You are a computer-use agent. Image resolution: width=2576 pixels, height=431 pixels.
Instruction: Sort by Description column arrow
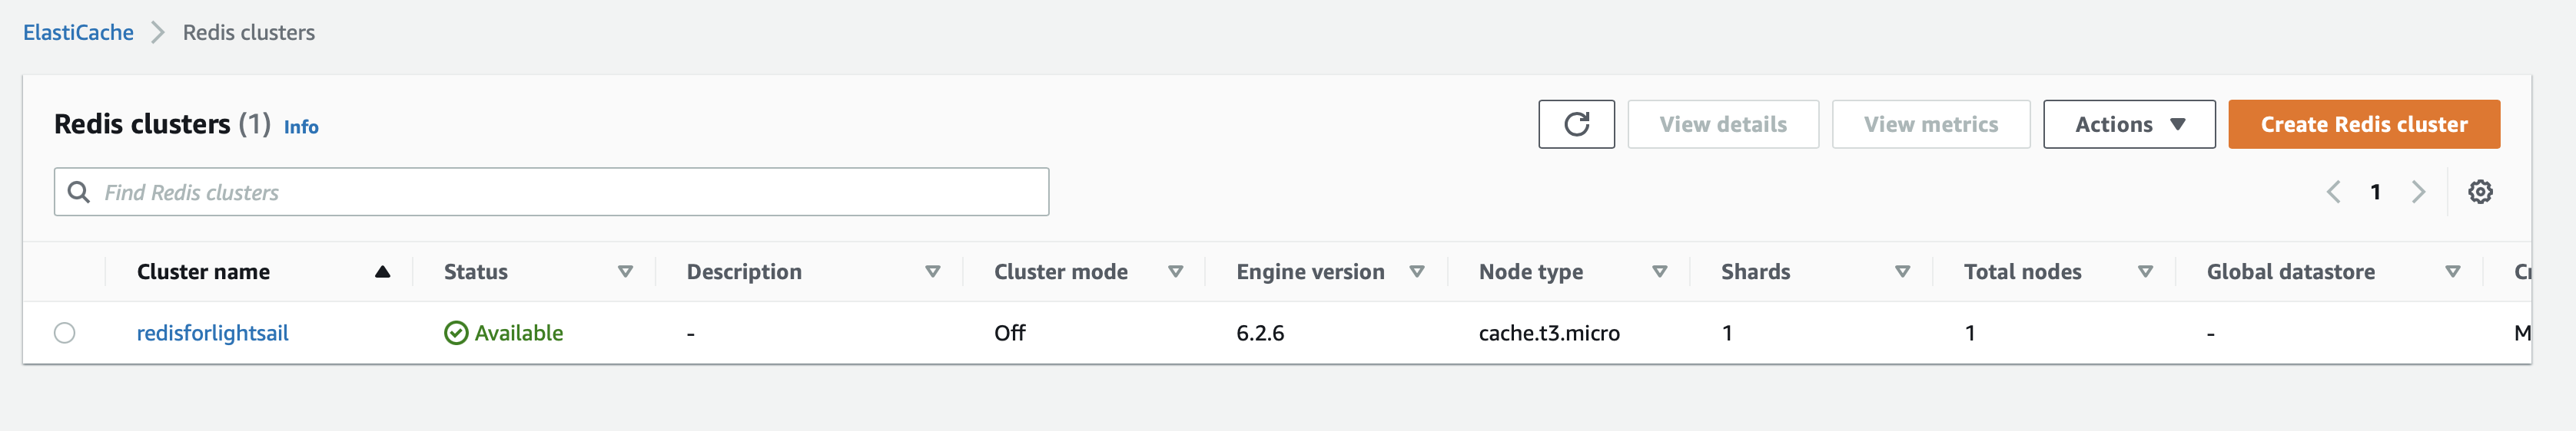(932, 271)
